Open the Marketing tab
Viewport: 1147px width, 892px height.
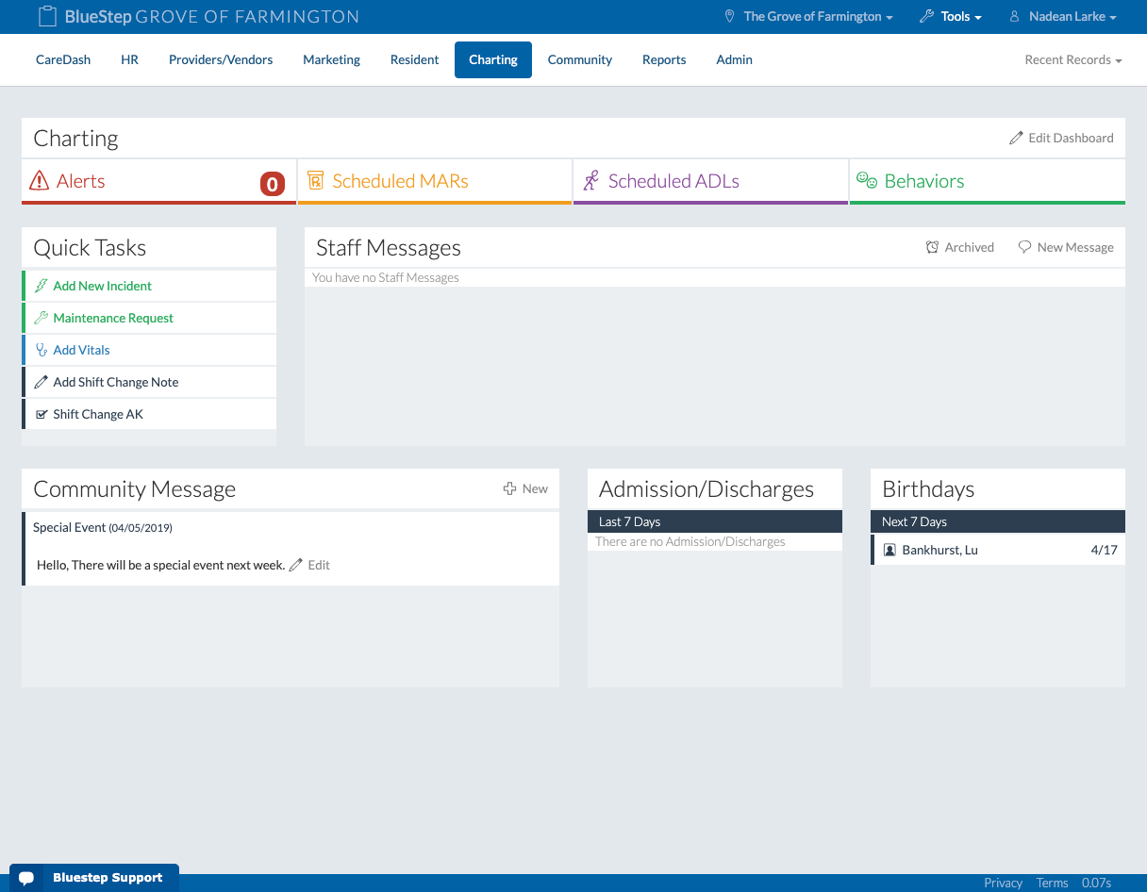331,59
